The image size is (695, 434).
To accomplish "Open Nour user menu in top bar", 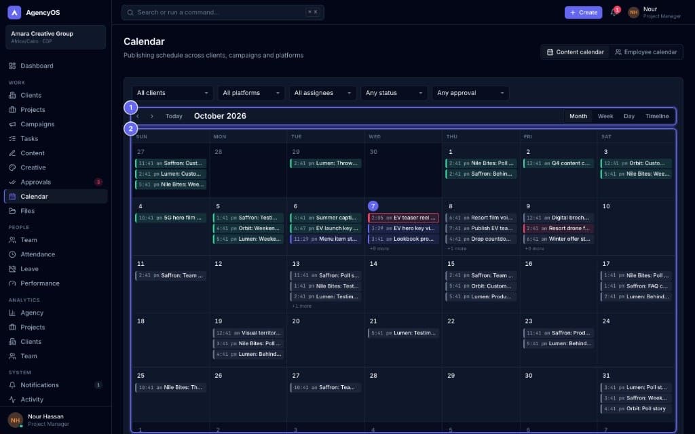I will [654, 12].
